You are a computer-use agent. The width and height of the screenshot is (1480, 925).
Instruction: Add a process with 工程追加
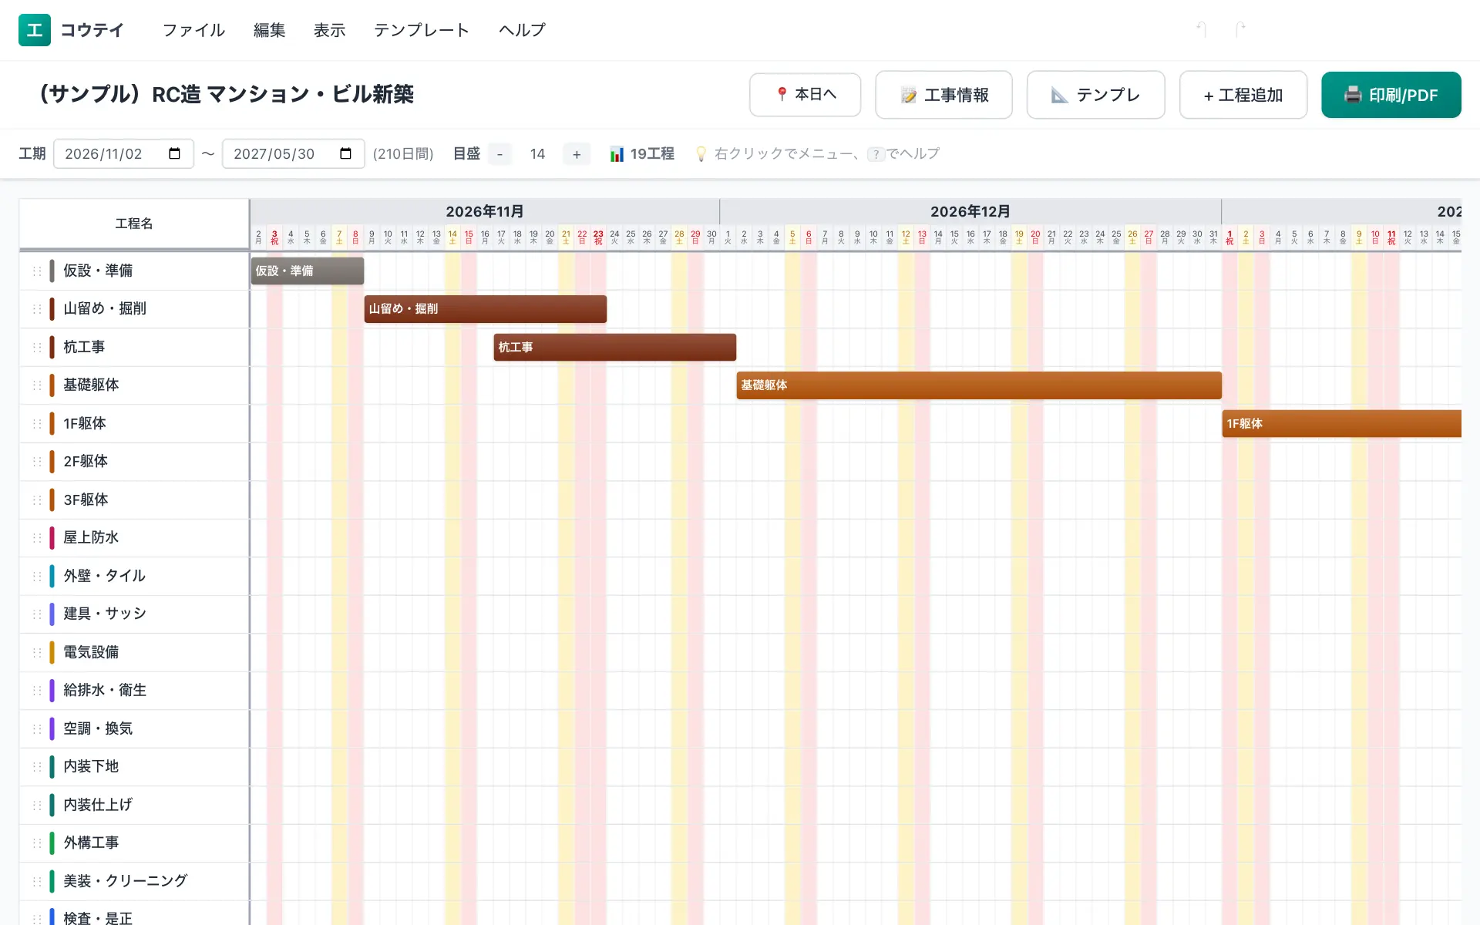click(x=1243, y=95)
